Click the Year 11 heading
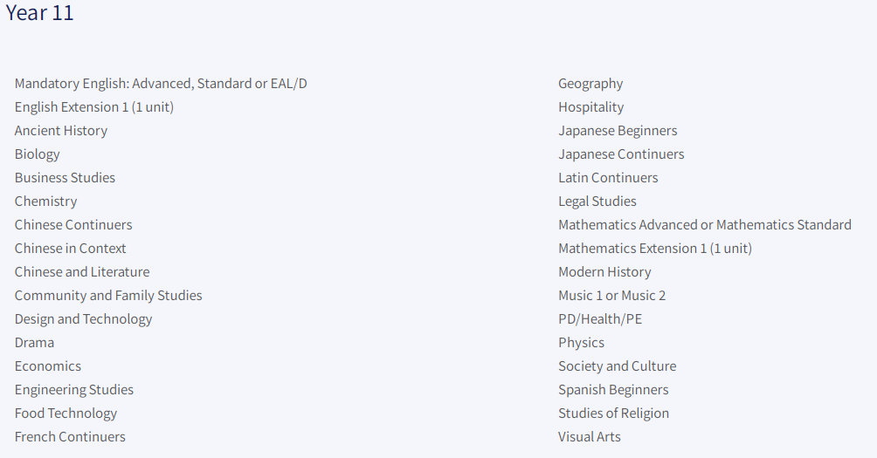The height and width of the screenshot is (458, 877). pos(39,13)
